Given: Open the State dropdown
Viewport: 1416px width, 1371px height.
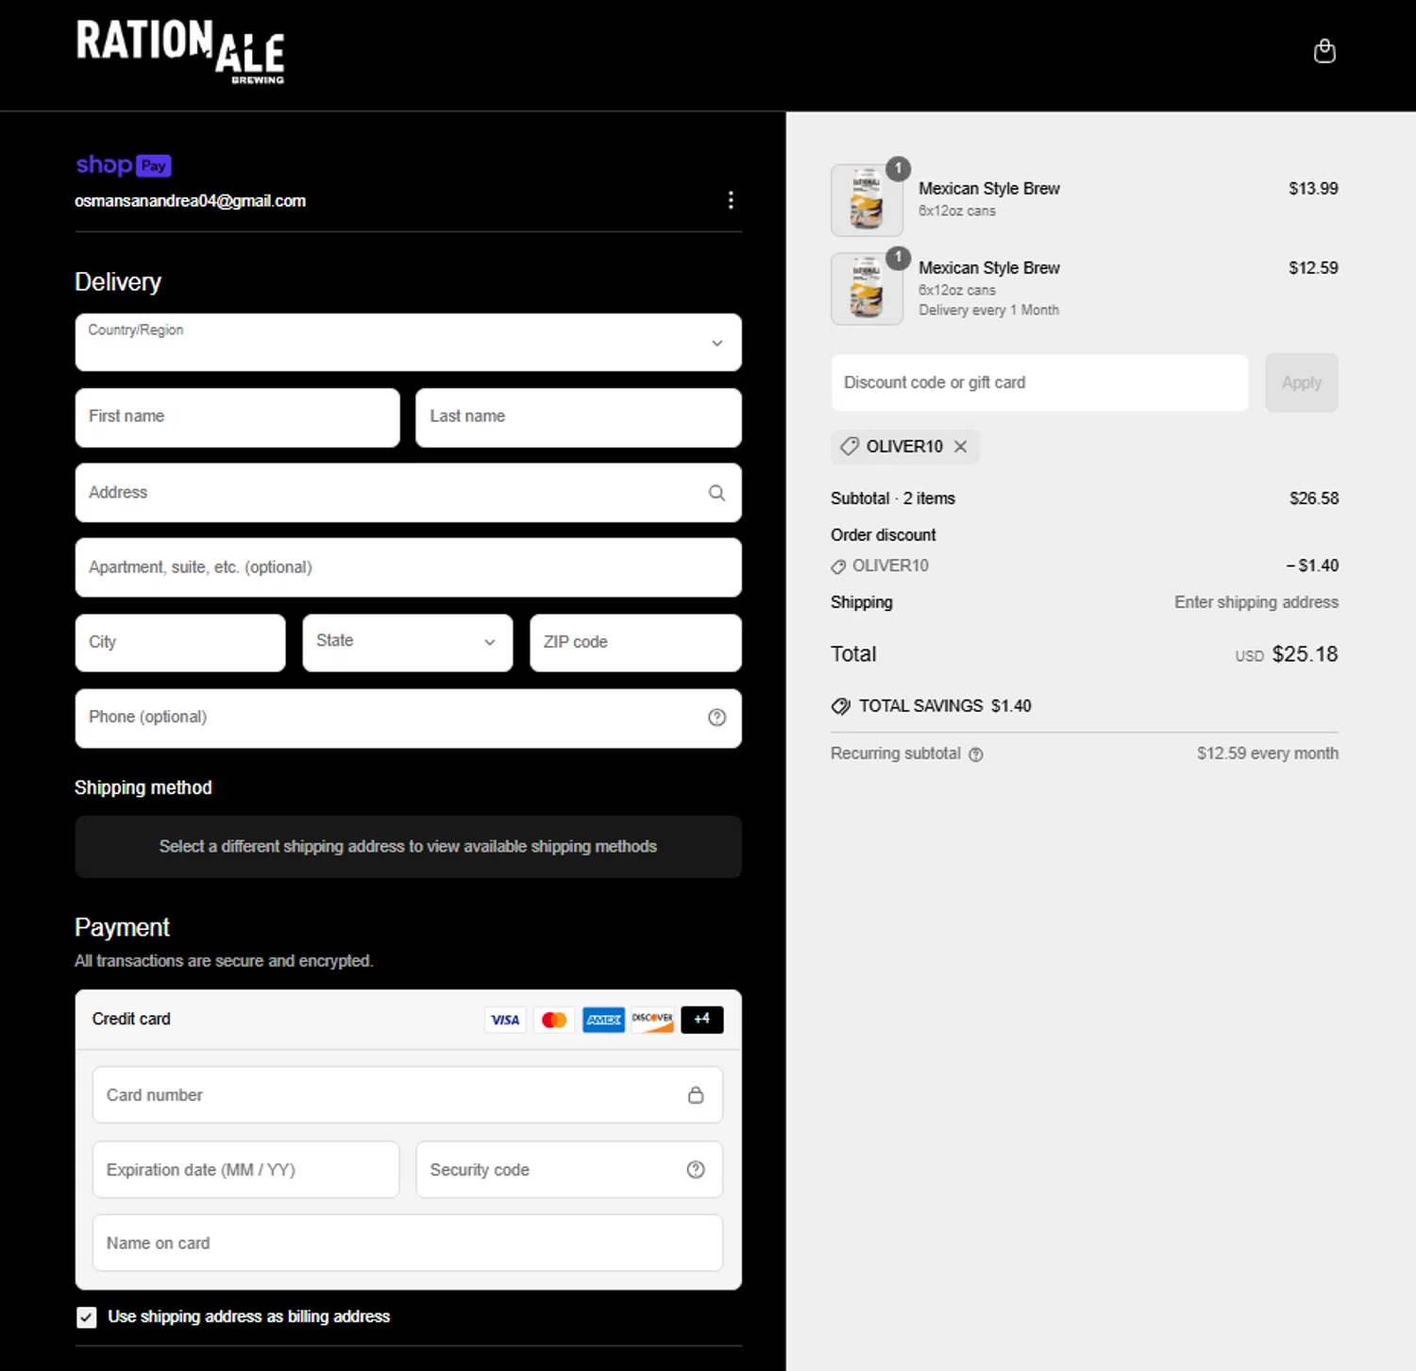Looking at the screenshot, I should tap(408, 643).
